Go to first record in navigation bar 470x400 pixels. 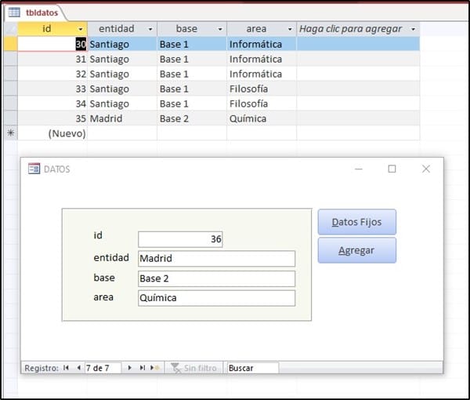(66, 368)
